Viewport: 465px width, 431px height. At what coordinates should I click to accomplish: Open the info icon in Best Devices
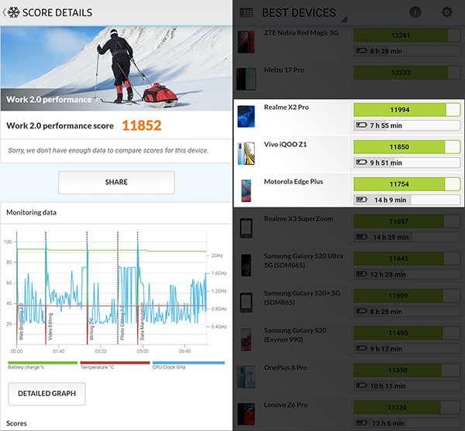(415, 12)
